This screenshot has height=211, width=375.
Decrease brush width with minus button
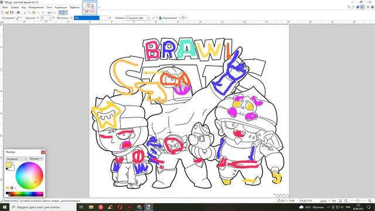(38, 18)
